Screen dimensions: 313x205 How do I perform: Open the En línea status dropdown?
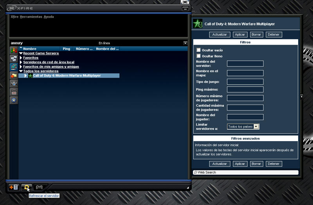tap(185, 43)
